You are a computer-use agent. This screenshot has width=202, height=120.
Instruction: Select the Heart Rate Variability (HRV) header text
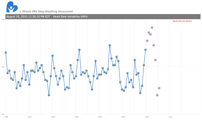point(70,16)
